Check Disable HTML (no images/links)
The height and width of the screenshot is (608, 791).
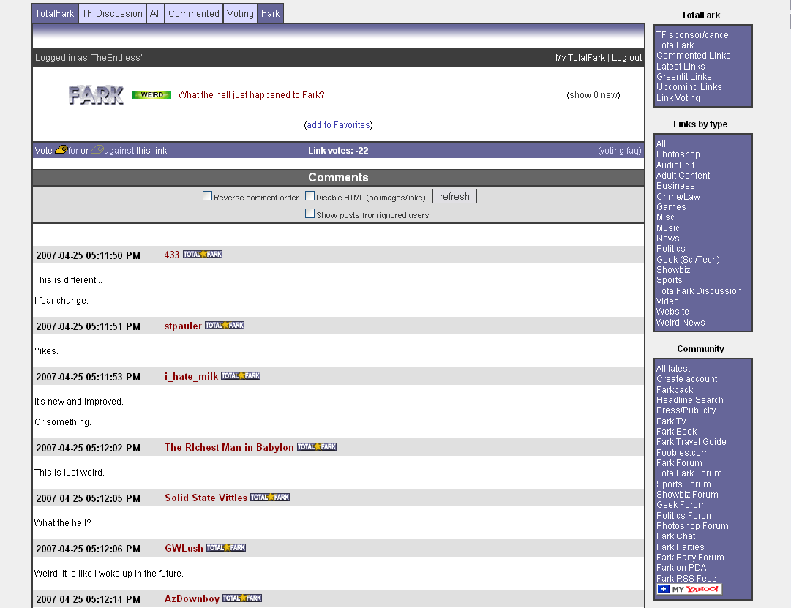click(x=310, y=196)
